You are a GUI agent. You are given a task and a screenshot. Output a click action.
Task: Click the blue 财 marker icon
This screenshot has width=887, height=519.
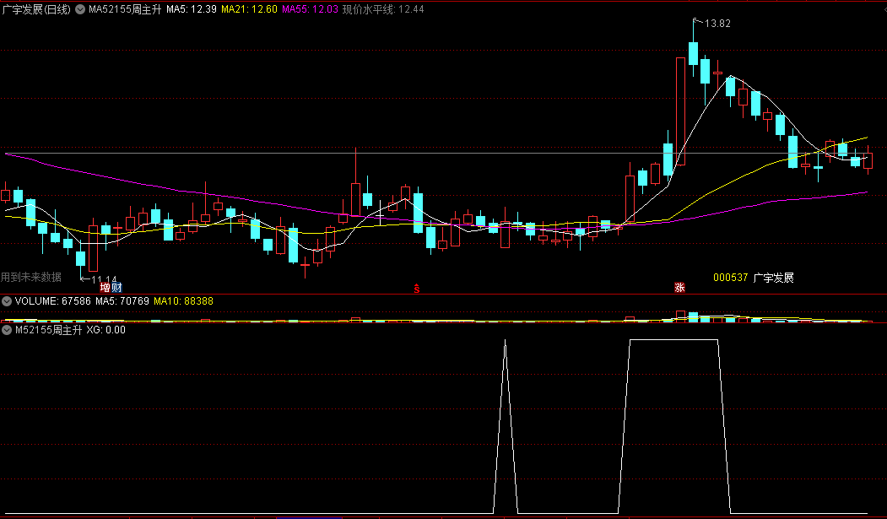[x=116, y=287]
